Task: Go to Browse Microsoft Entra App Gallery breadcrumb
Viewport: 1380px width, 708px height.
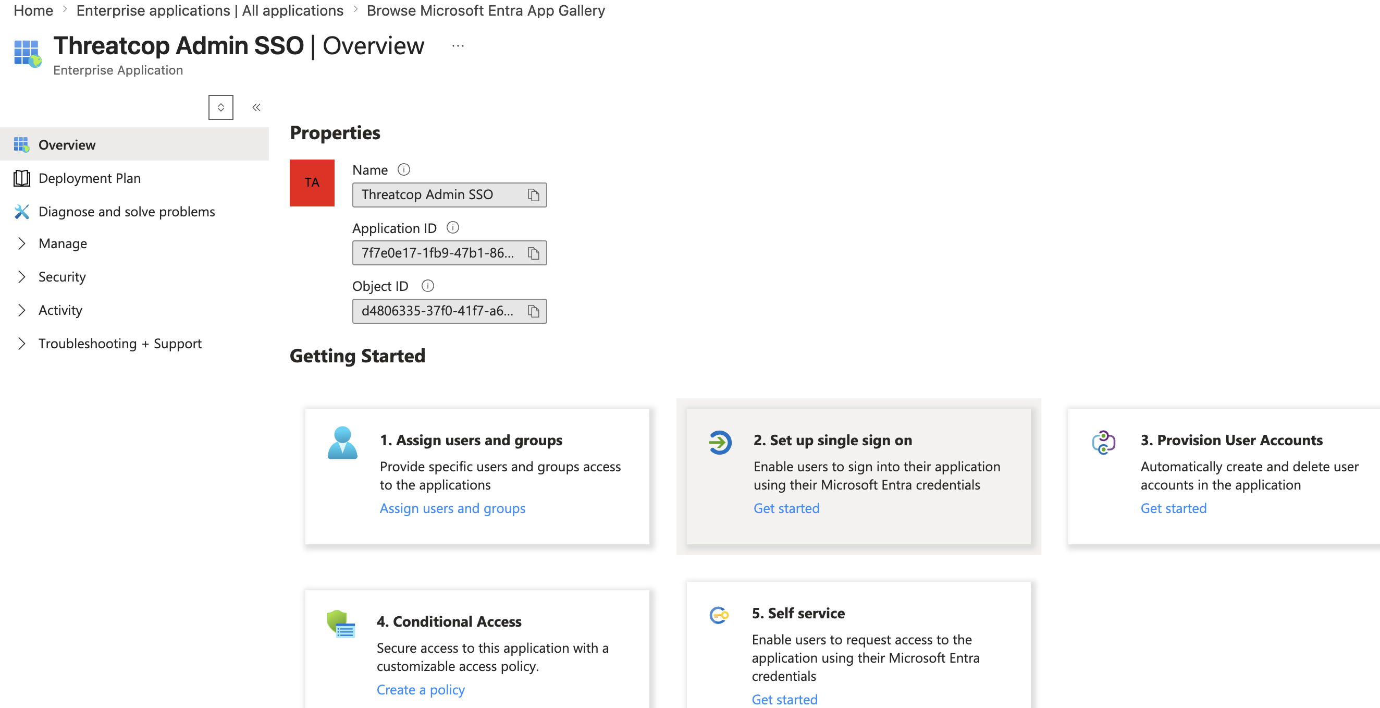Action: pos(486,11)
